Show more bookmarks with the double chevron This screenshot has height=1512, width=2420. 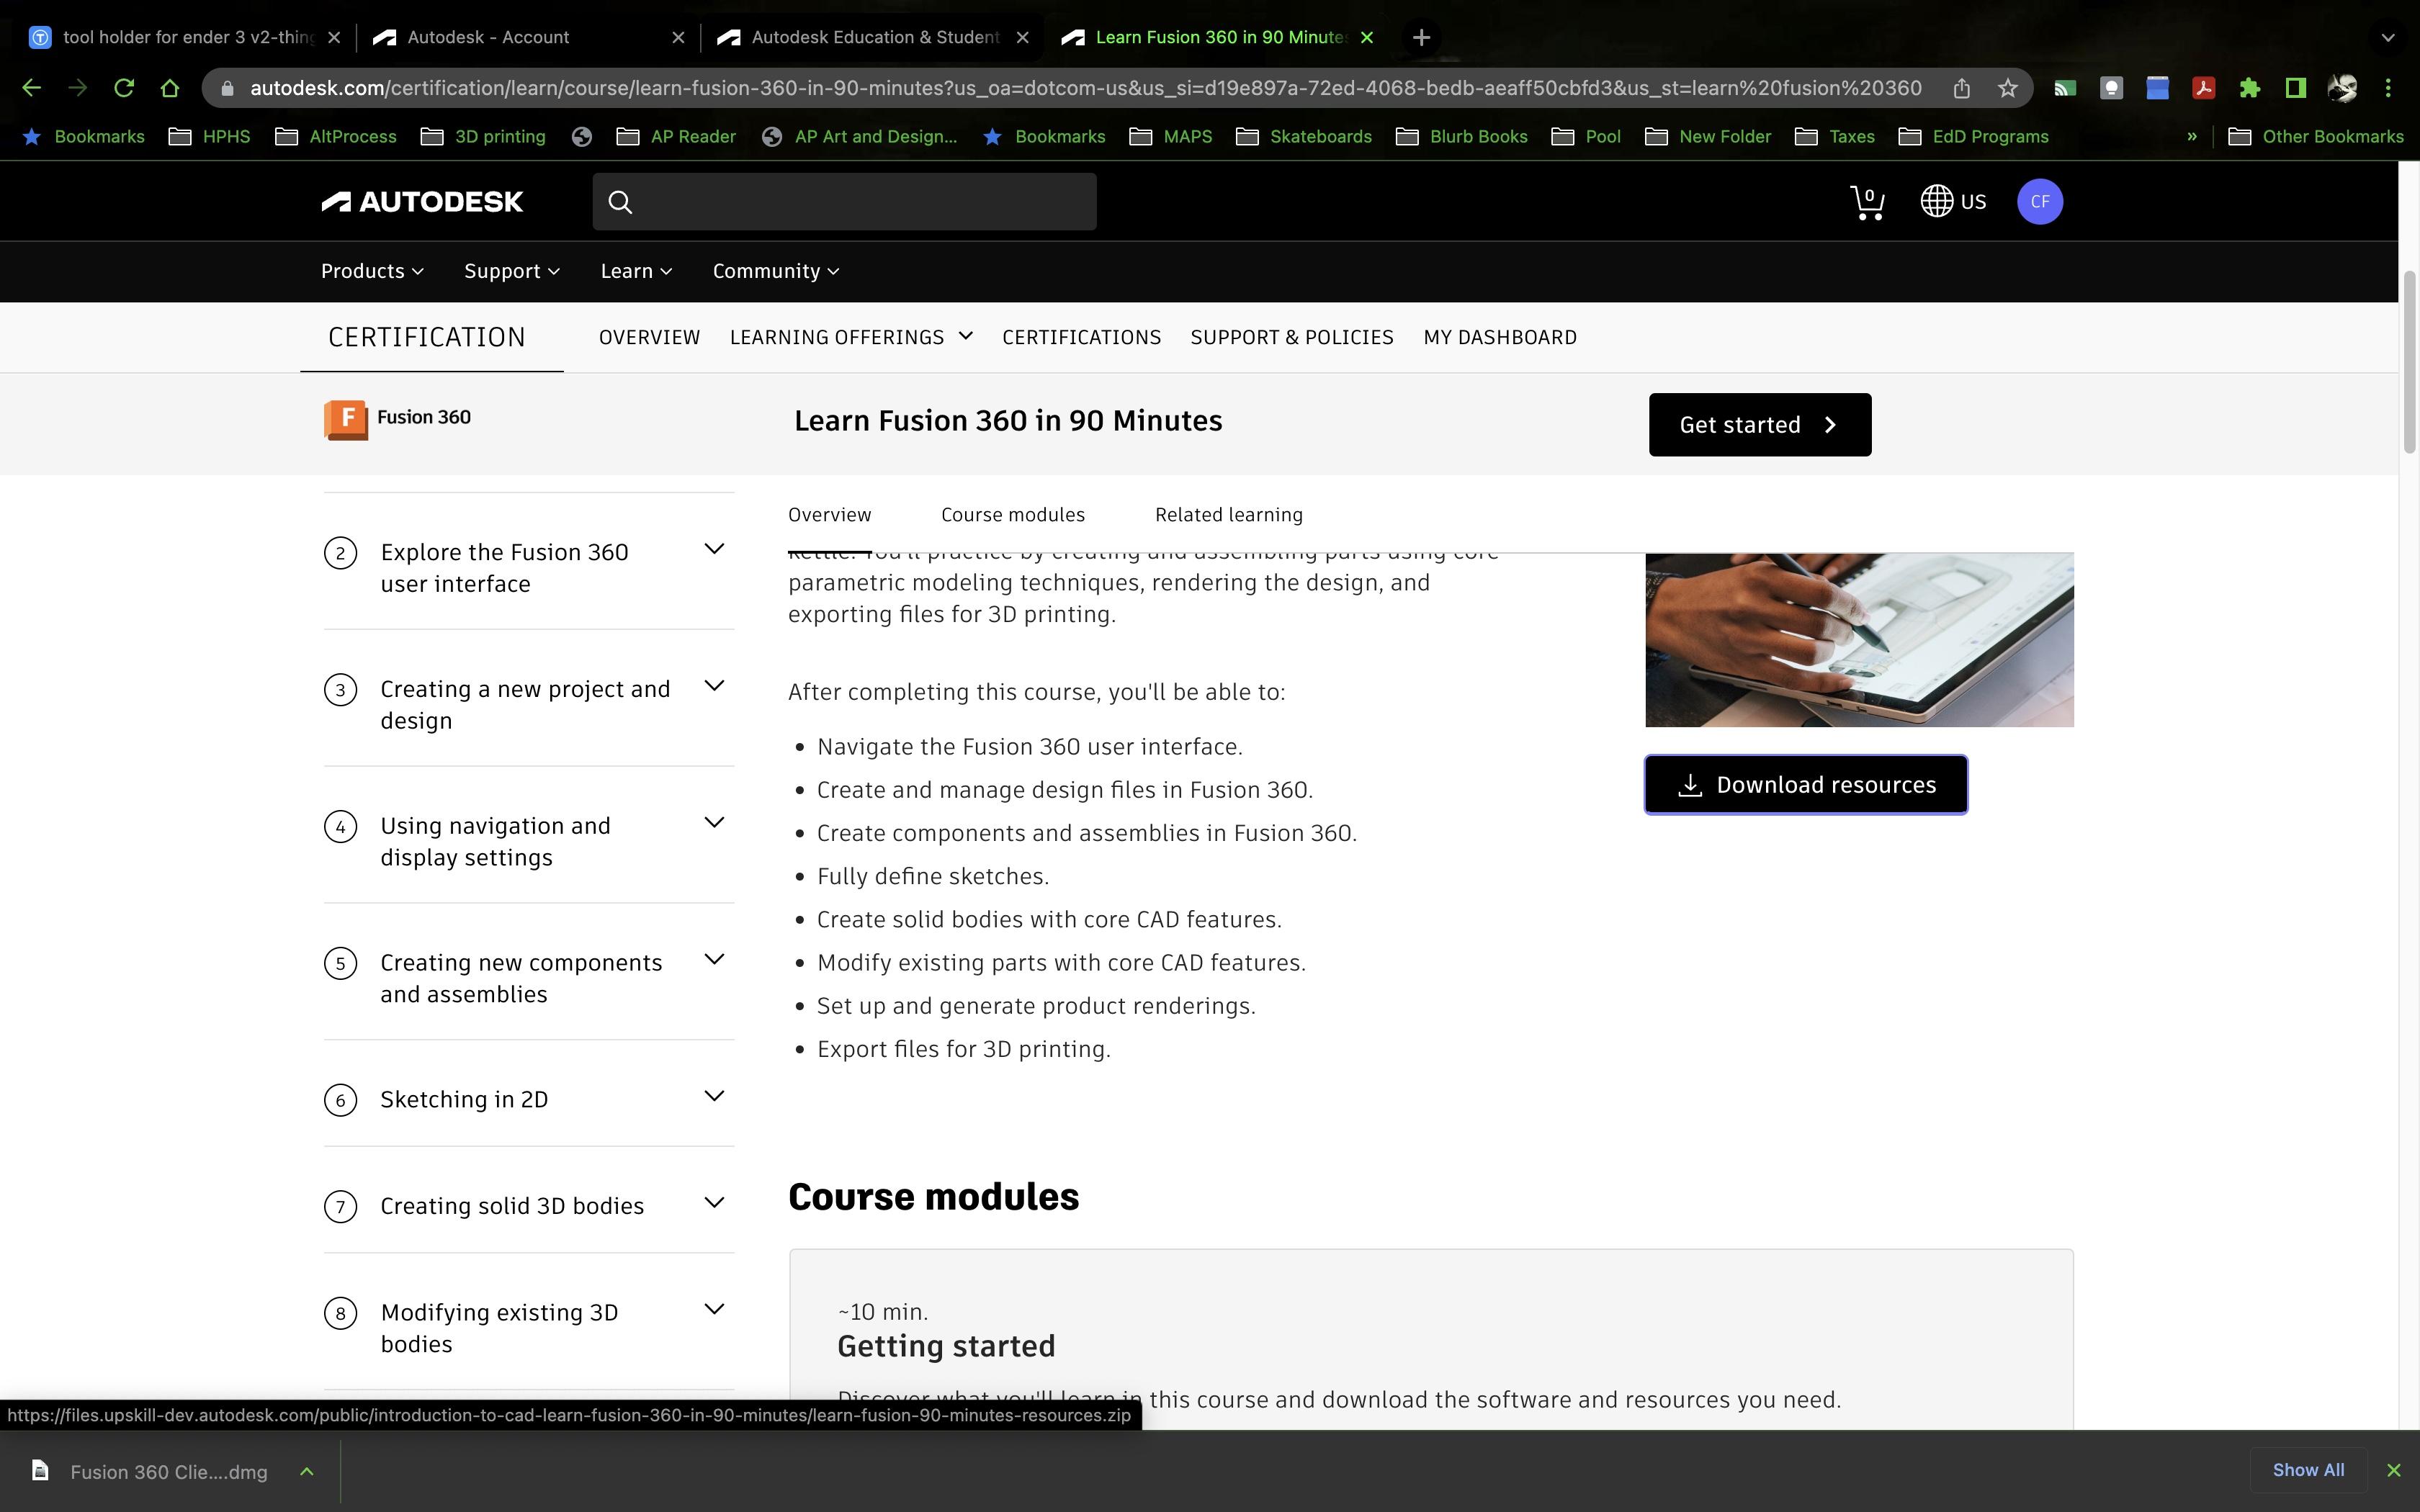[x=2192, y=136]
